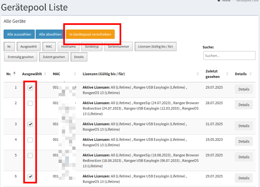The width and height of the screenshot is (260, 187).
Task: Go to Home via the breadcrumb link
Action: [226, 1]
